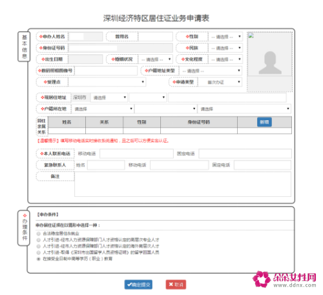The image size is (323, 295).
Task: Select 留学回国人员 radio option
Action: tap(39, 252)
